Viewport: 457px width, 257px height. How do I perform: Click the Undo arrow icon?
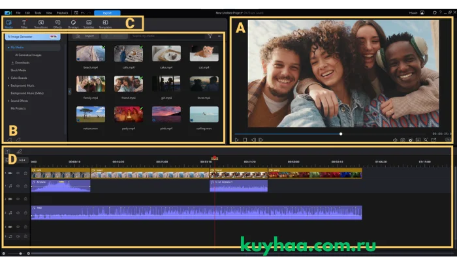(83, 13)
